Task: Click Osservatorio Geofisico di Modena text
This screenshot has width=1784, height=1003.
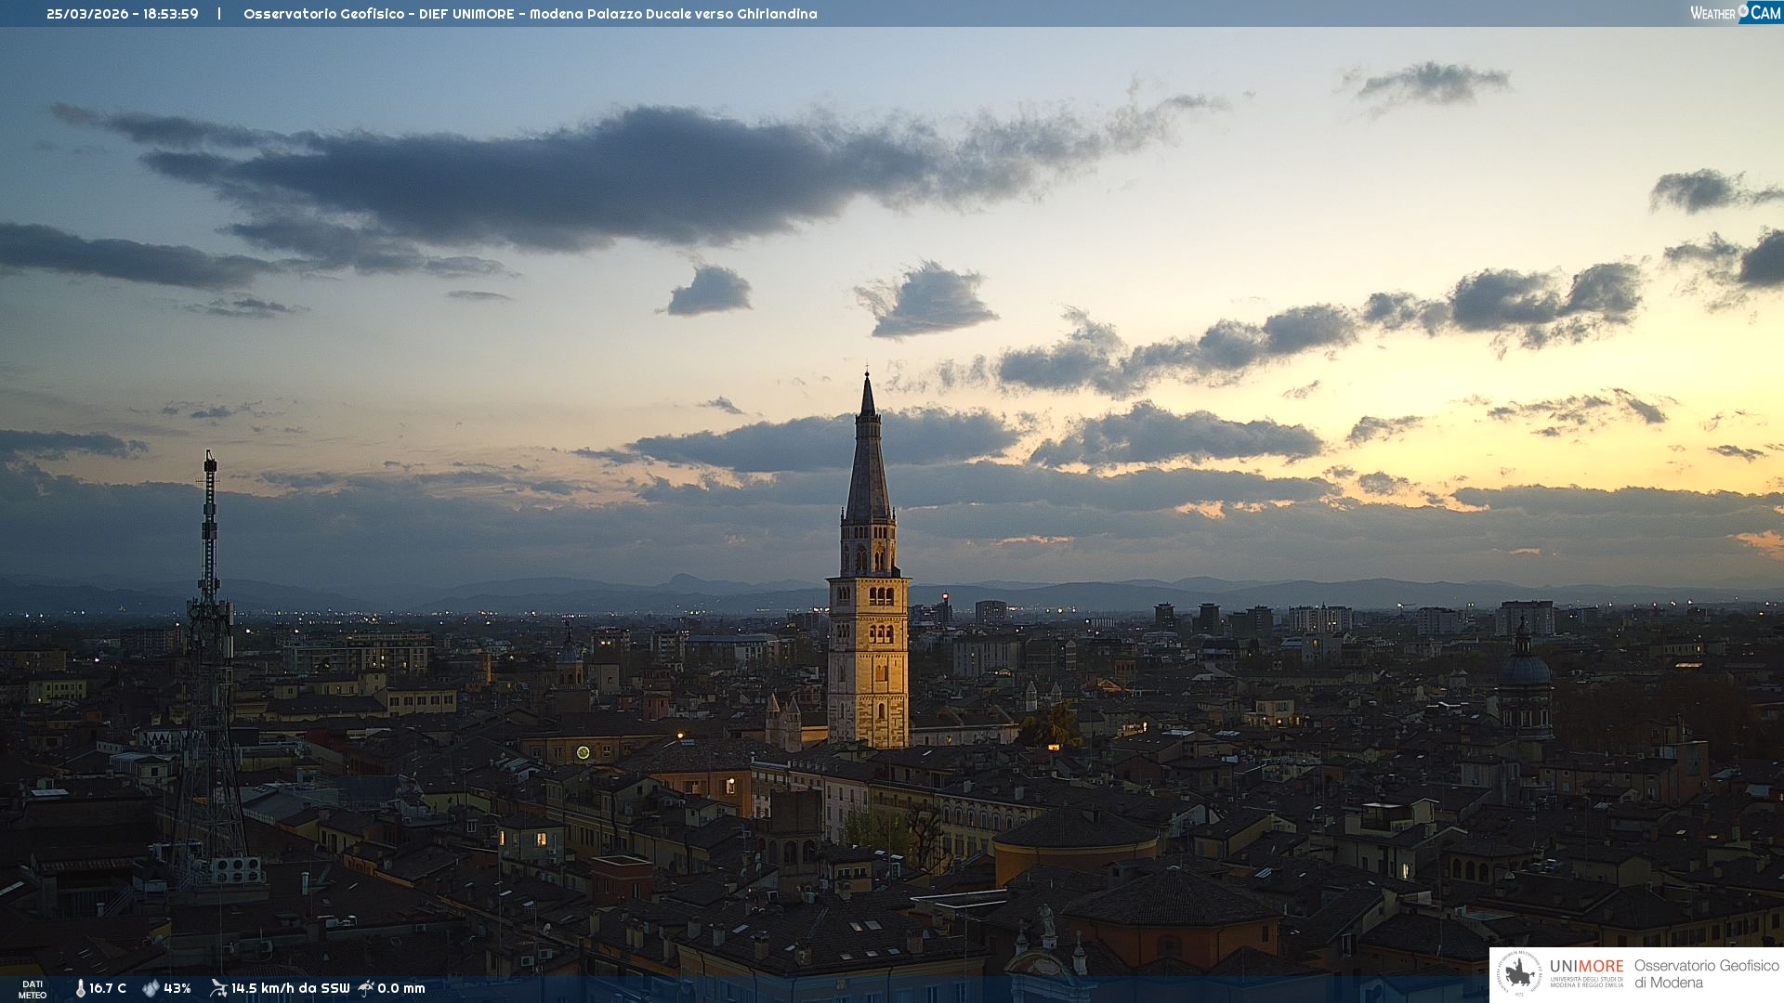Action: (x=1706, y=974)
